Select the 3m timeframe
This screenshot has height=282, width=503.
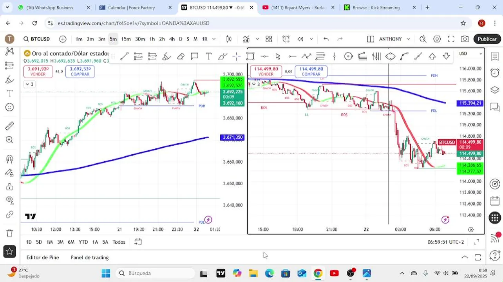[x=102, y=39]
